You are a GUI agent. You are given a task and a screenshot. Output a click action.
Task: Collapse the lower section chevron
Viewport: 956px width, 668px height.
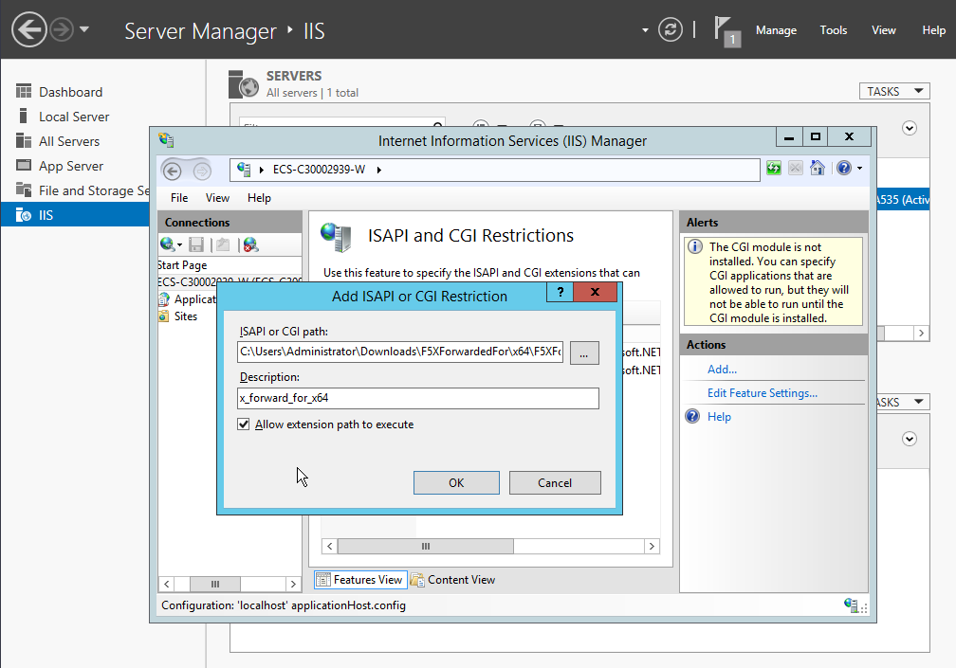pyautogui.click(x=909, y=439)
